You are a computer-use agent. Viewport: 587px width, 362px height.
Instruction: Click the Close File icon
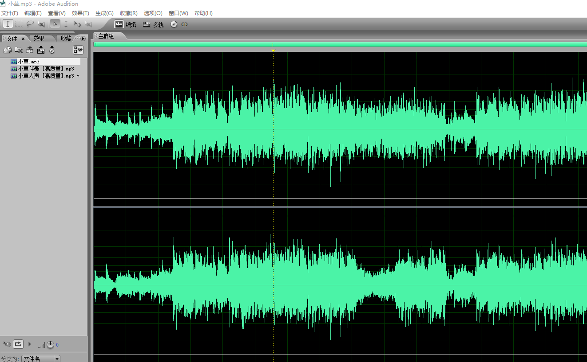tap(19, 50)
